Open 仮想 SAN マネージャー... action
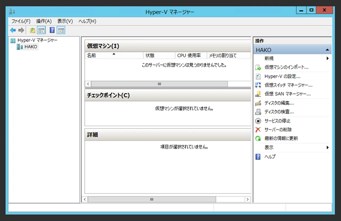Image resolution: width=341 pixels, height=221 pixels. pyautogui.click(x=288, y=94)
